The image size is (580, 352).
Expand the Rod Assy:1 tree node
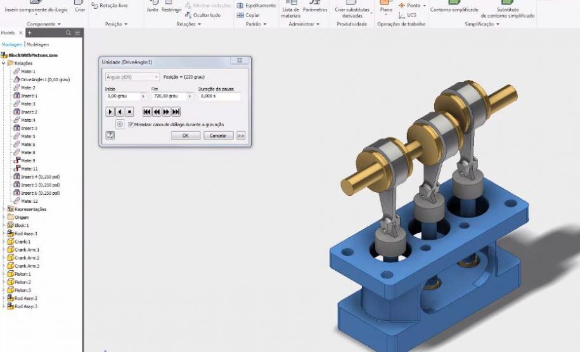[x=4, y=233]
